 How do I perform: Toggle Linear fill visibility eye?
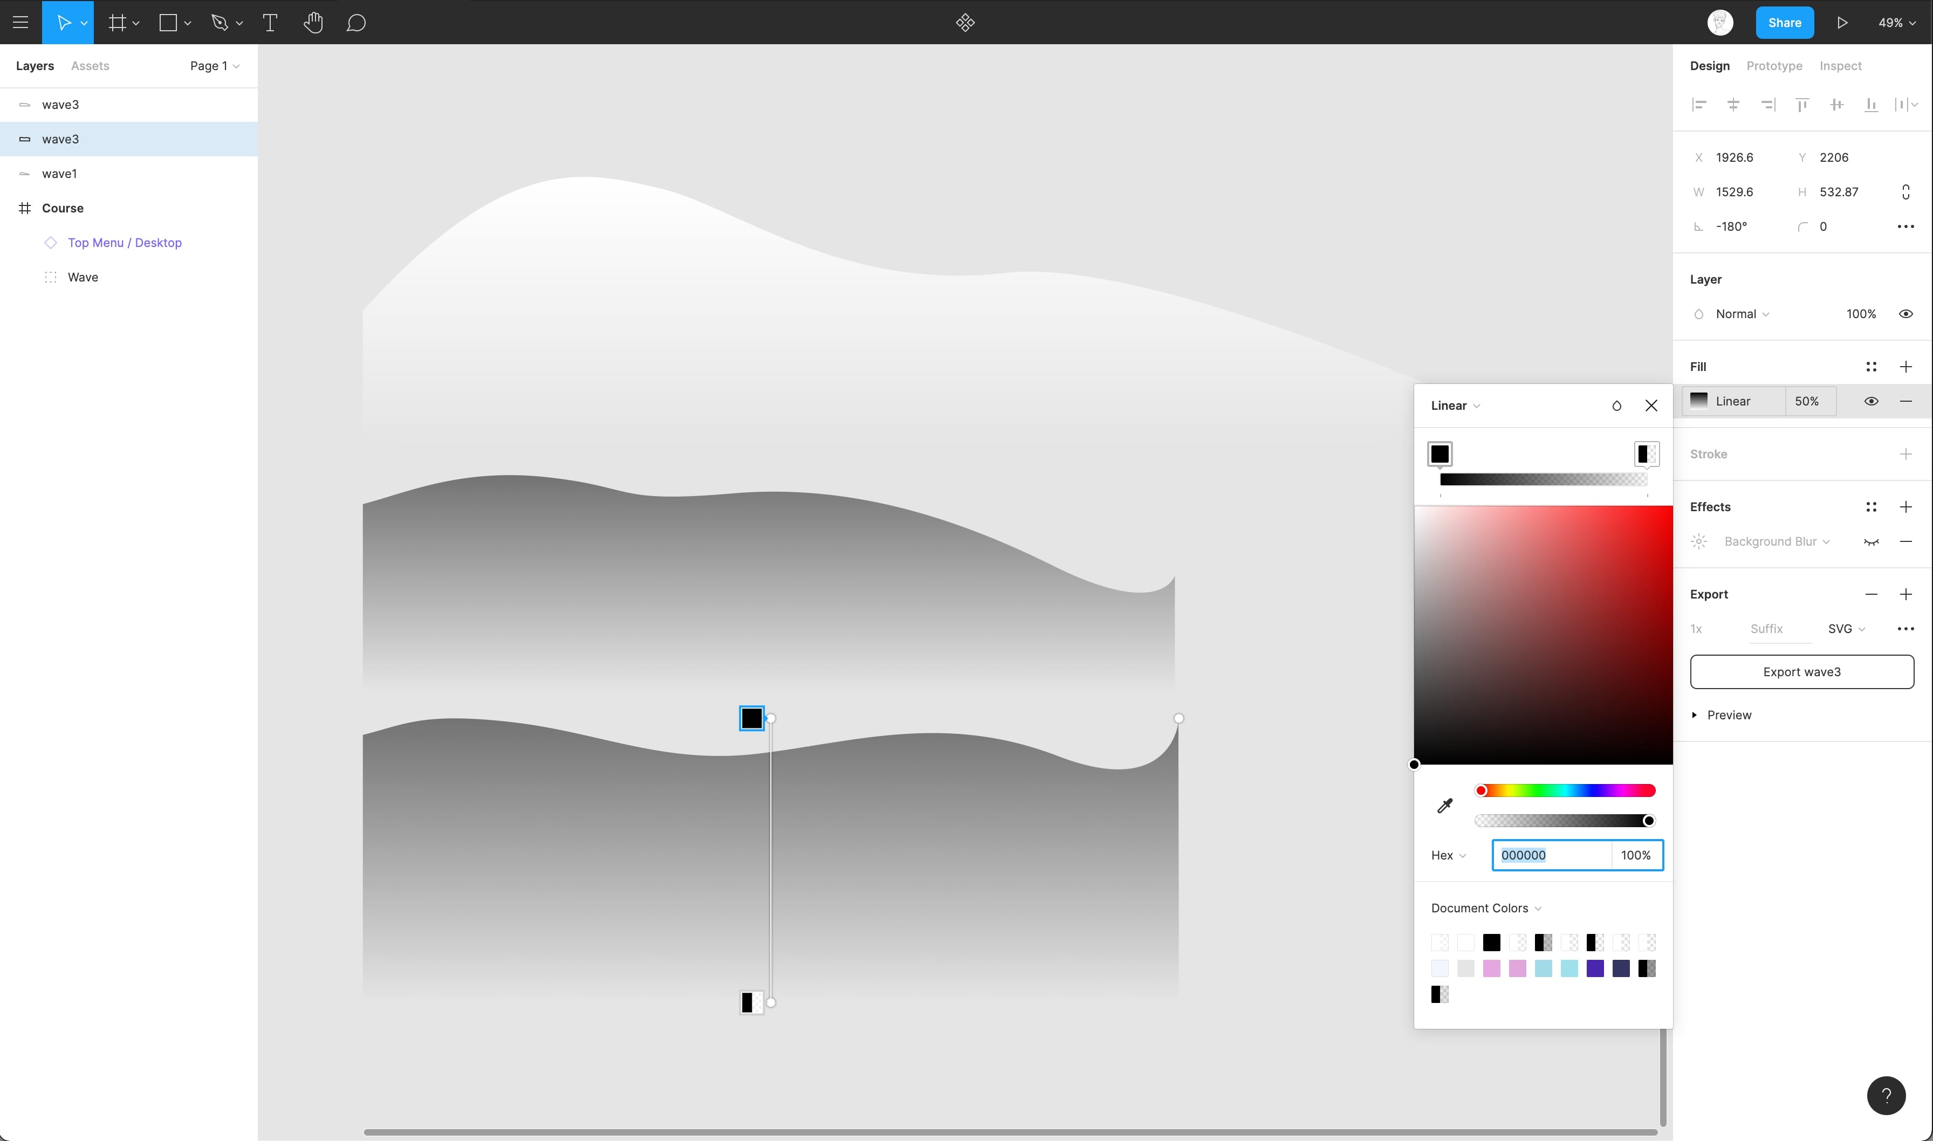[x=1871, y=401]
